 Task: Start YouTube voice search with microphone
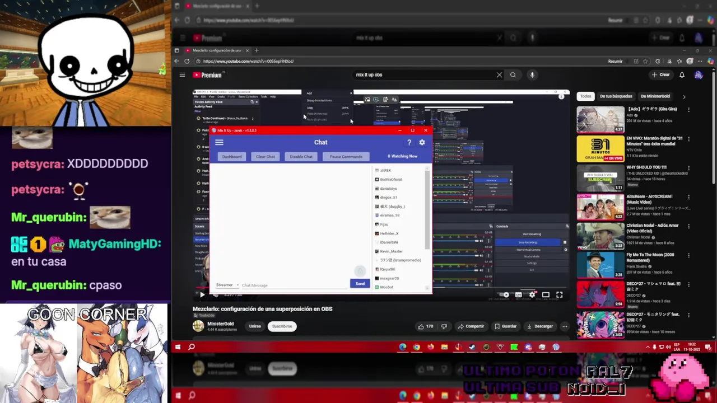click(x=532, y=74)
